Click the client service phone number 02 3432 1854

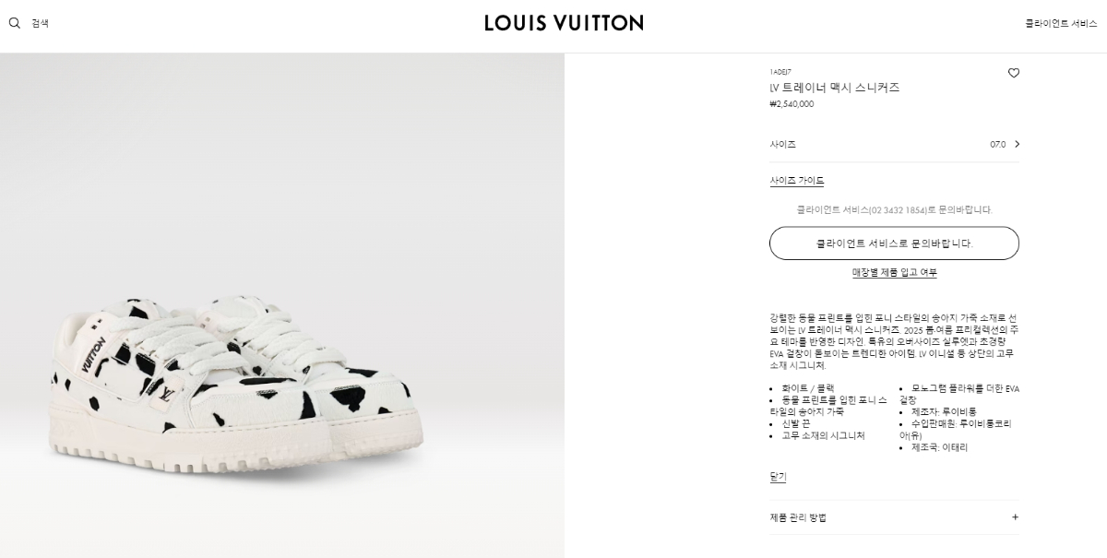click(898, 210)
